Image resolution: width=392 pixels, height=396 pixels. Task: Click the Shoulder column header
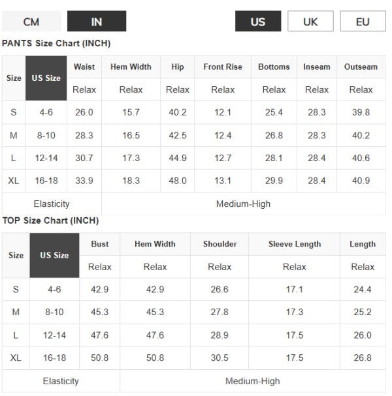[x=220, y=244]
